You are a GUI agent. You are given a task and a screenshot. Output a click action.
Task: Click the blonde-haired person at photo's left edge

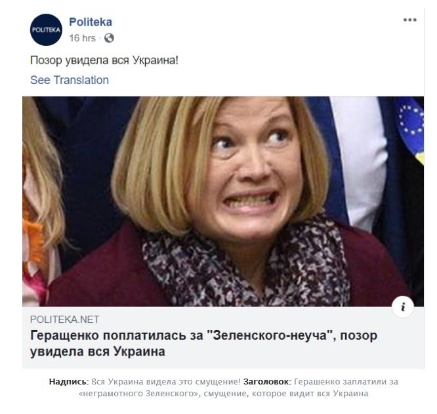tap(42, 201)
